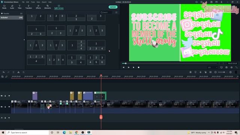Viewport: 240px width, 135px height.
Task: Open the File menu
Action: 23,2
